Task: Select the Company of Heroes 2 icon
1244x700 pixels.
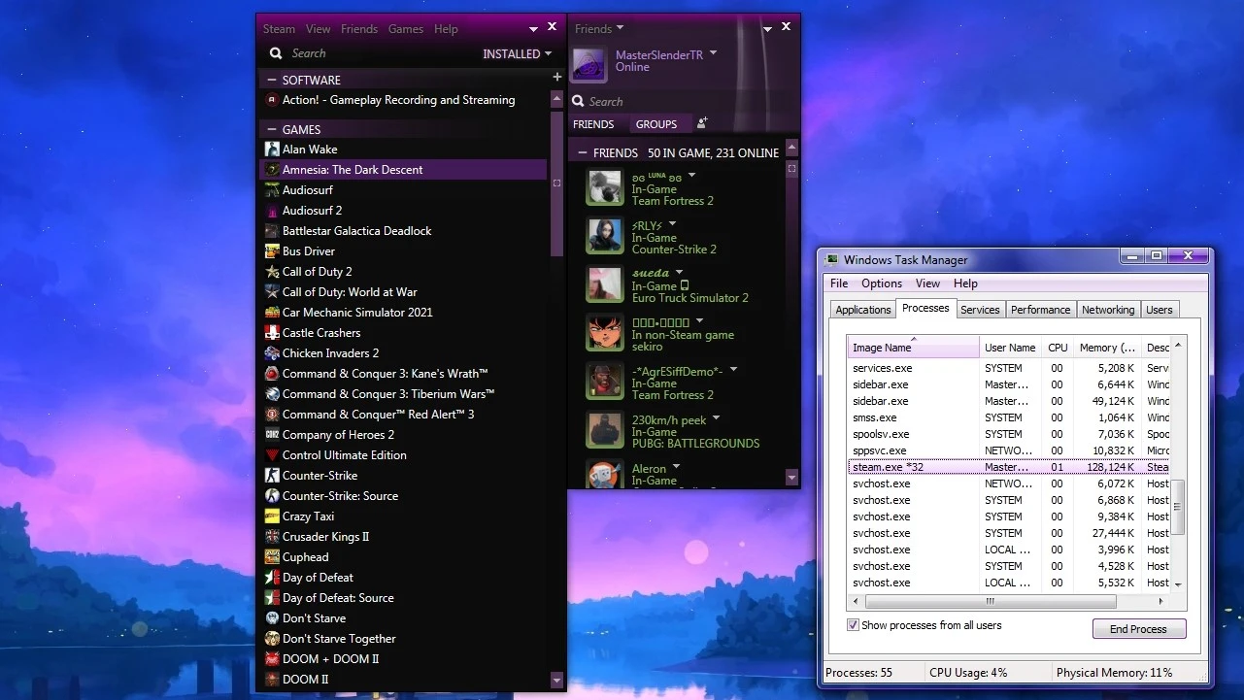Action: [x=272, y=435]
